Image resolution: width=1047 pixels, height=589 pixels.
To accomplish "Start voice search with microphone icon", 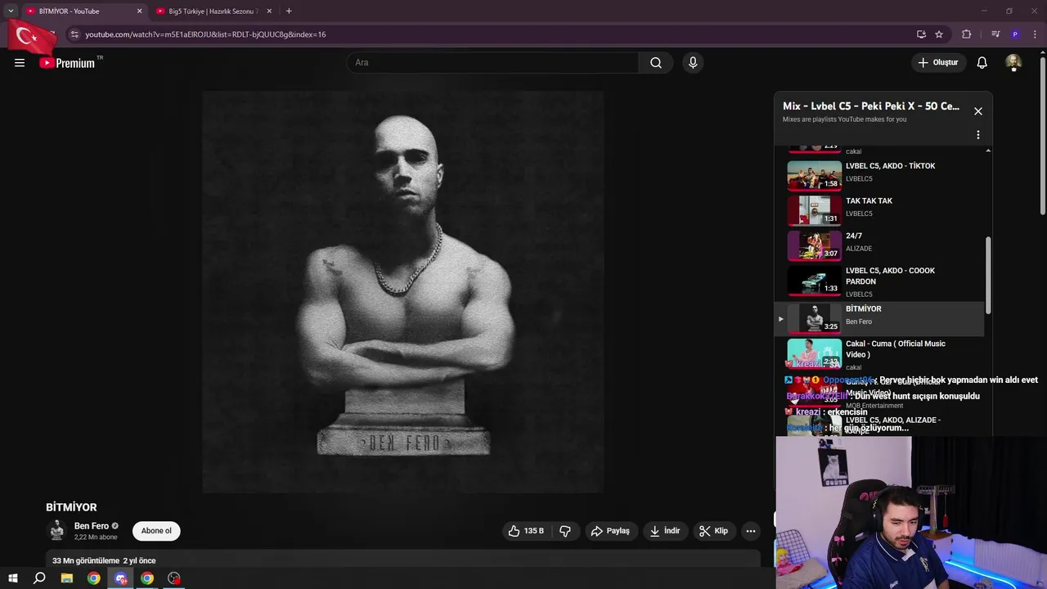I will point(693,63).
